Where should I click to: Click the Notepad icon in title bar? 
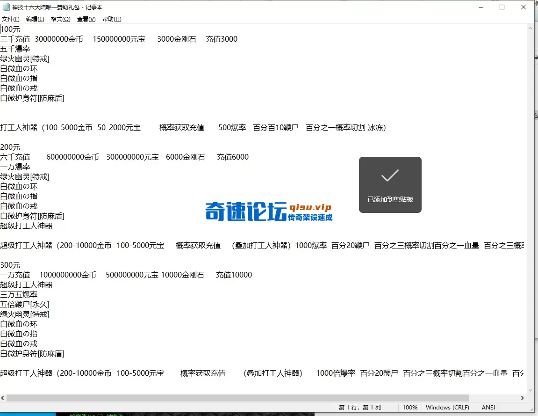tap(6, 7)
